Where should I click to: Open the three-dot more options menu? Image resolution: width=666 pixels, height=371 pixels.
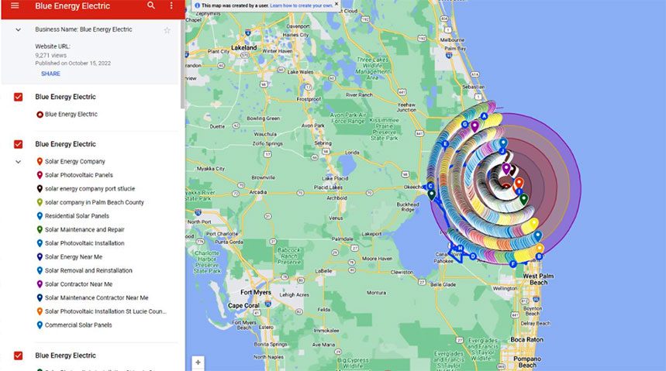pos(171,5)
